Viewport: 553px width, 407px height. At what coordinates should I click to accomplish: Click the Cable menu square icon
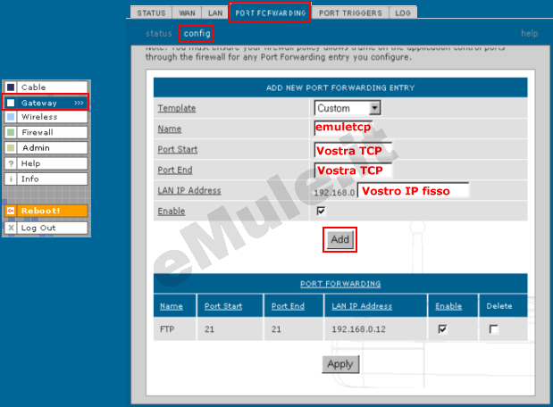pyautogui.click(x=11, y=87)
